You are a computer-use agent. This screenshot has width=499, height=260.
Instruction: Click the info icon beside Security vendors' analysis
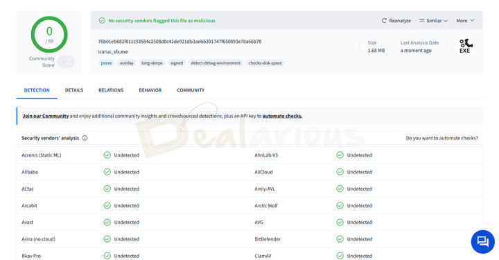pos(85,138)
